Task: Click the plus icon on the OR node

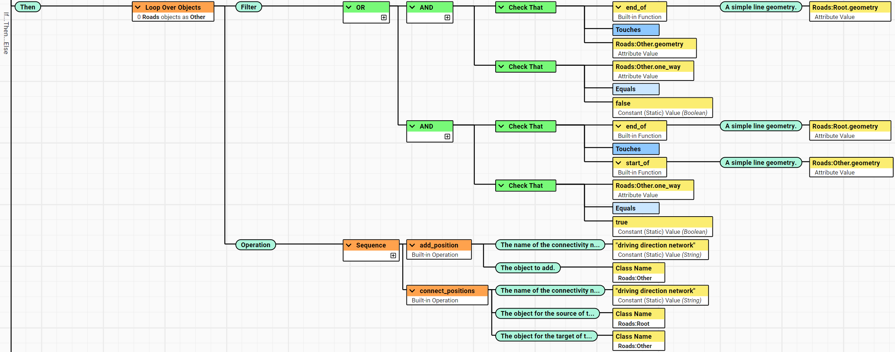Action: coord(384,18)
